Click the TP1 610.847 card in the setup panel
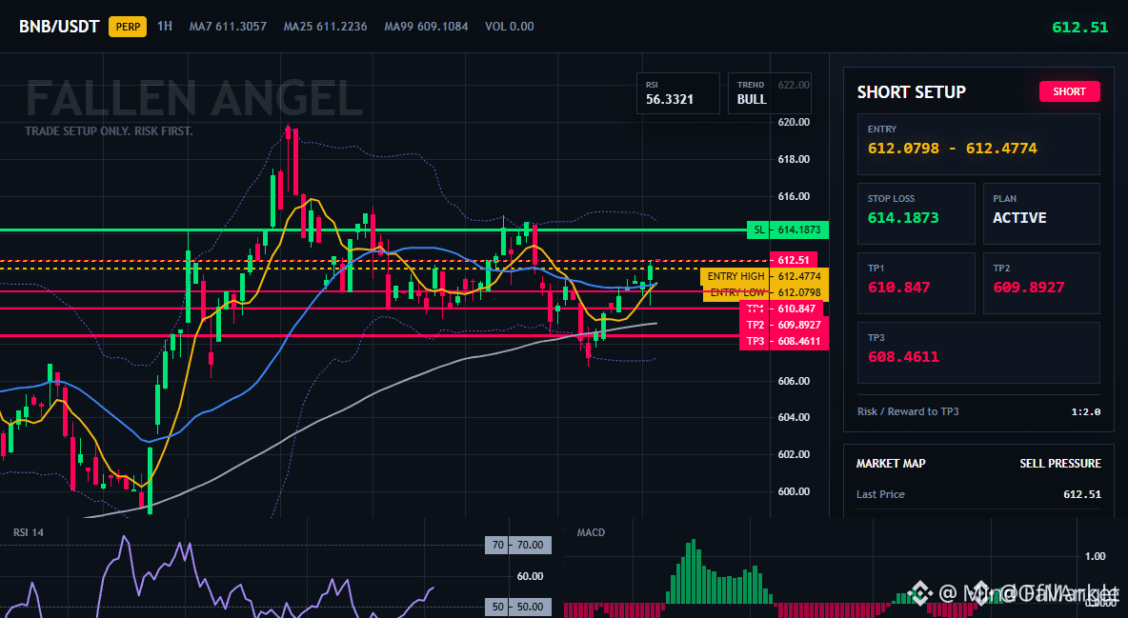 [916, 283]
